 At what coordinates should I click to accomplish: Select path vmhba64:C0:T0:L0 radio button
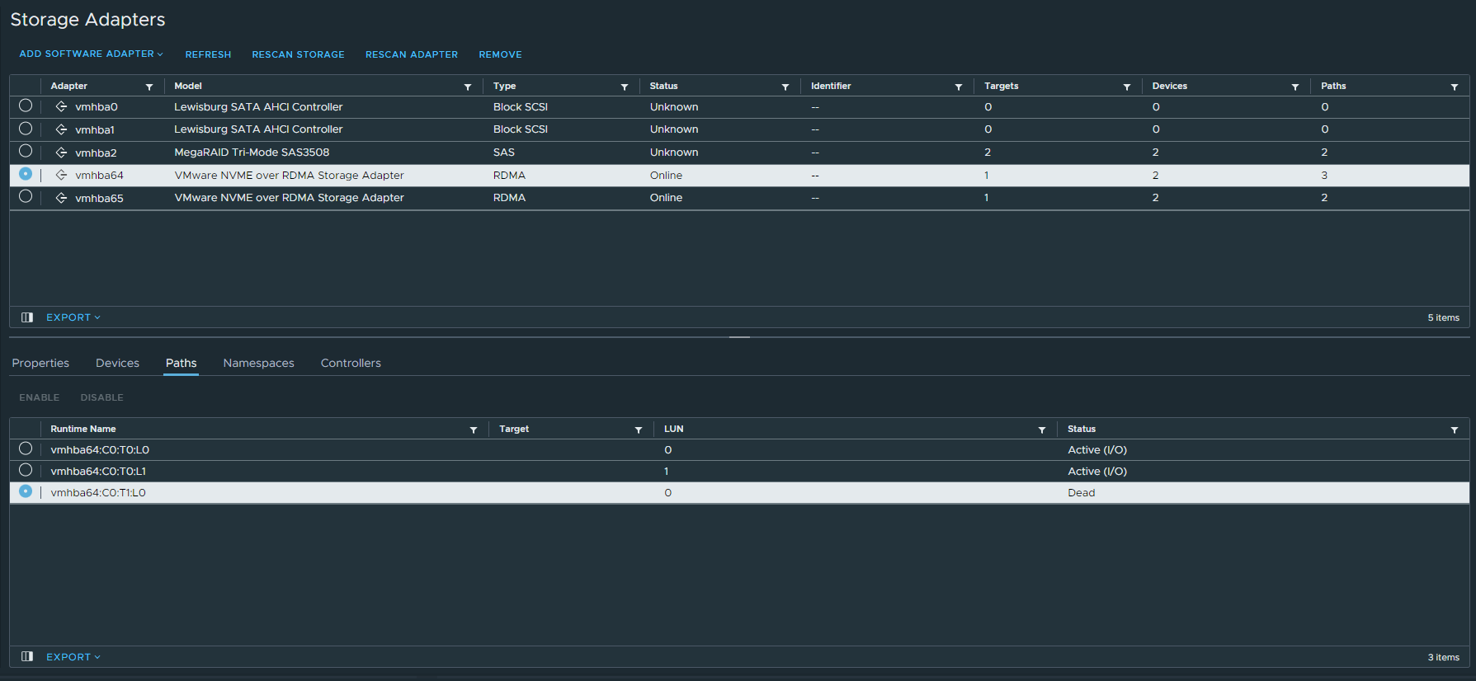[x=26, y=449]
